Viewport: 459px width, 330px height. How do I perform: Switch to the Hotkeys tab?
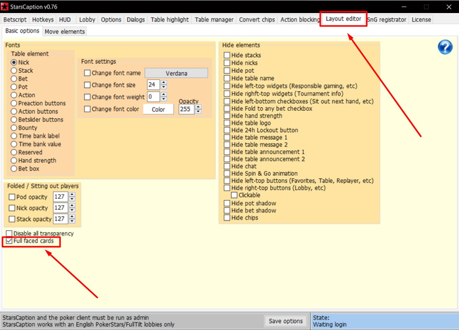coord(43,20)
